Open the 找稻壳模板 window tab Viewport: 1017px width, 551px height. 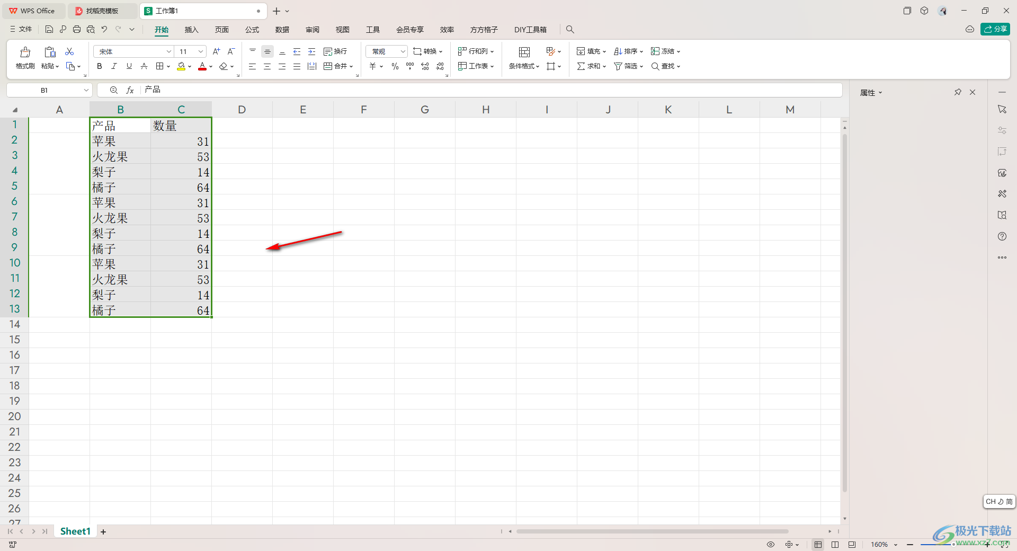tap(102, 11)
